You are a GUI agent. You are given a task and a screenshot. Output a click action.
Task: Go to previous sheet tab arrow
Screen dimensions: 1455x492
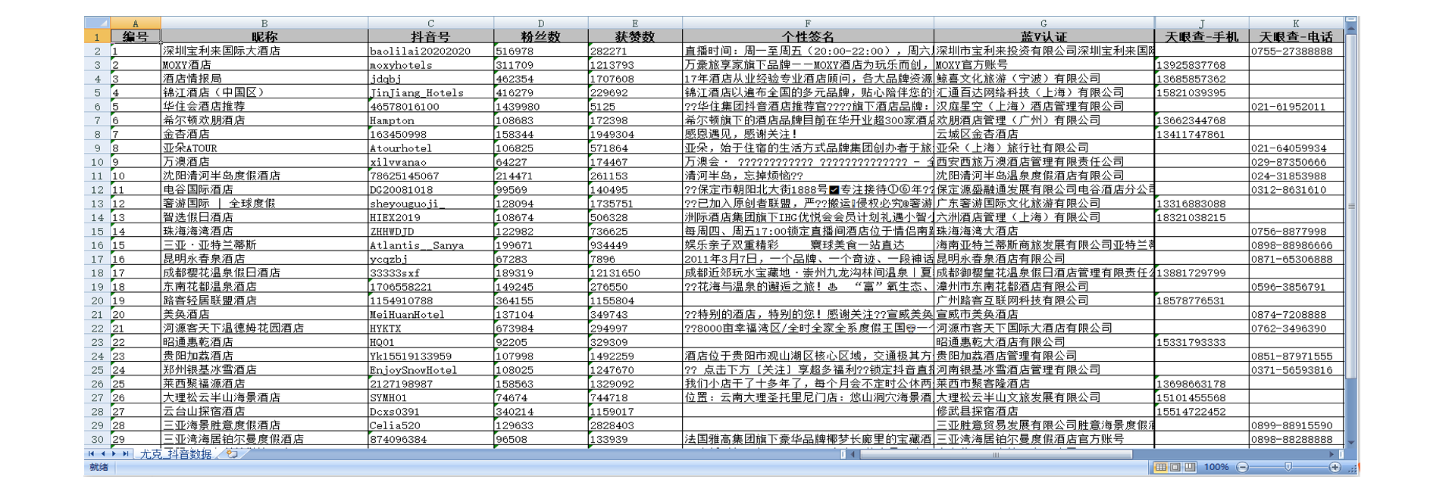(x=103, y=454)
